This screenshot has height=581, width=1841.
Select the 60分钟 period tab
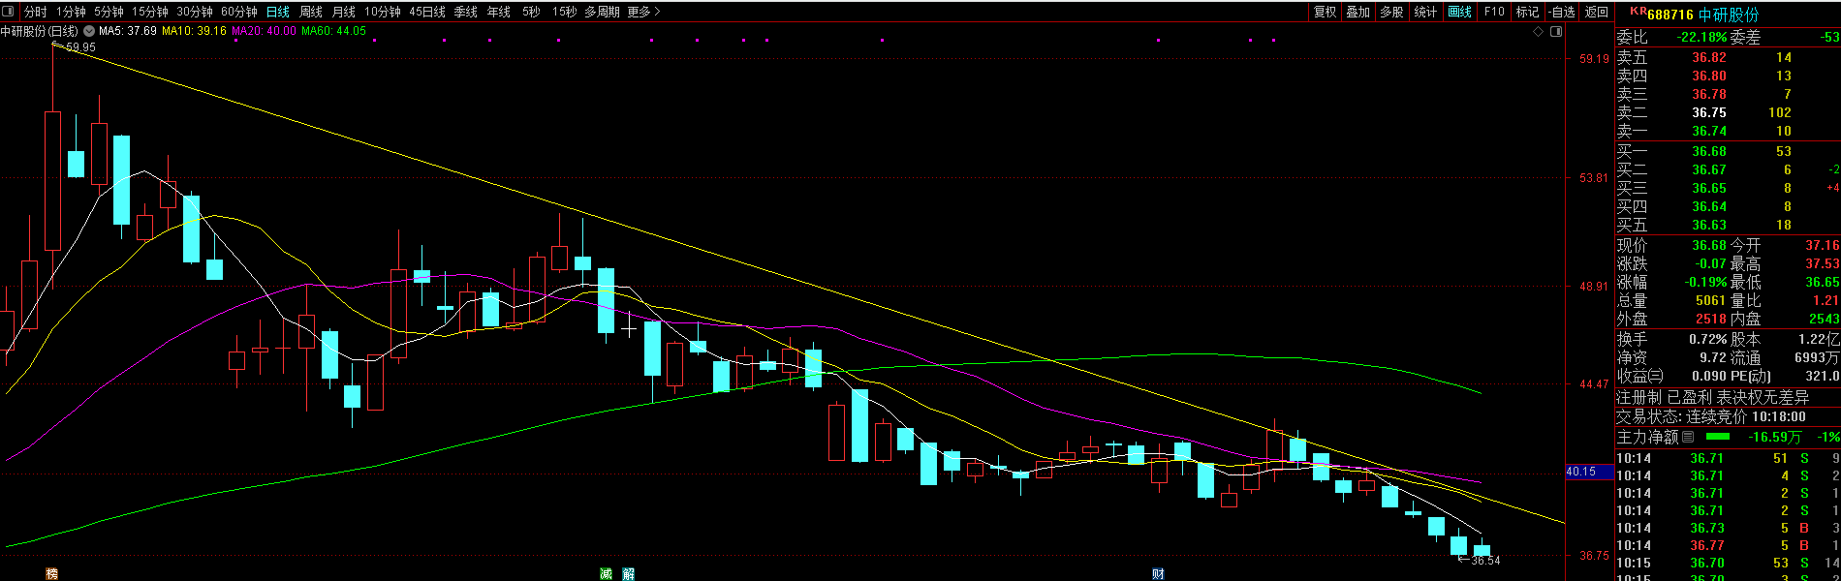(239, 12)
